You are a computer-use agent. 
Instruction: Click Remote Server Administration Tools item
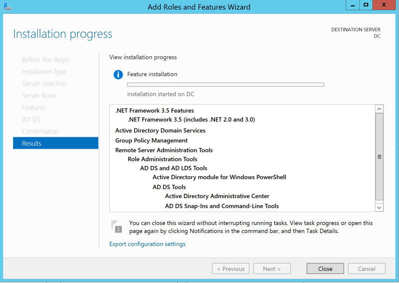tap(164, 150)
